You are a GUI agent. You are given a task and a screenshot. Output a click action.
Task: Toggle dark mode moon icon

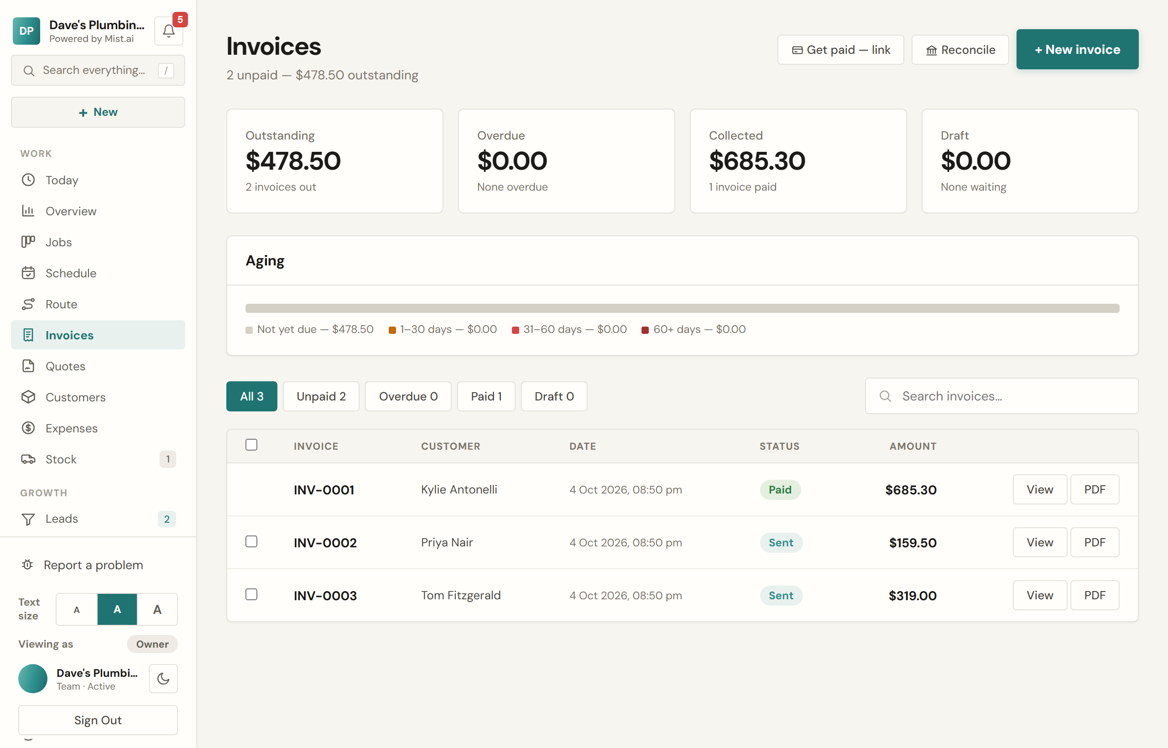coord(163,679)
